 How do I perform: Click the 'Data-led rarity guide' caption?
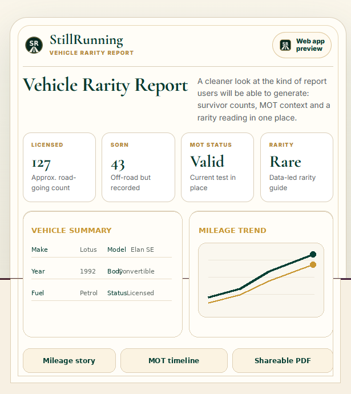(x=292, y=183)
